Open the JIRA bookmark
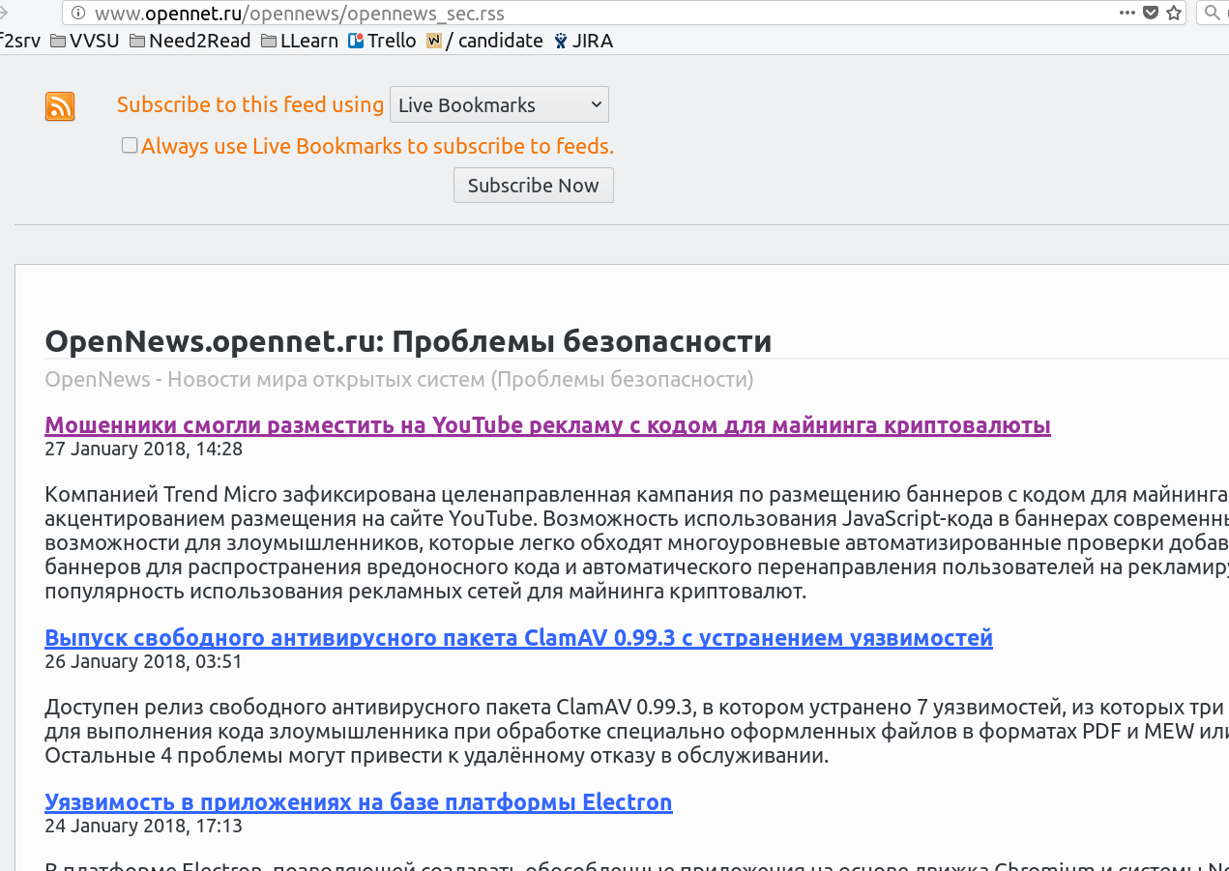The height and width of the screenshot is (871, 1229). point(583,41)
